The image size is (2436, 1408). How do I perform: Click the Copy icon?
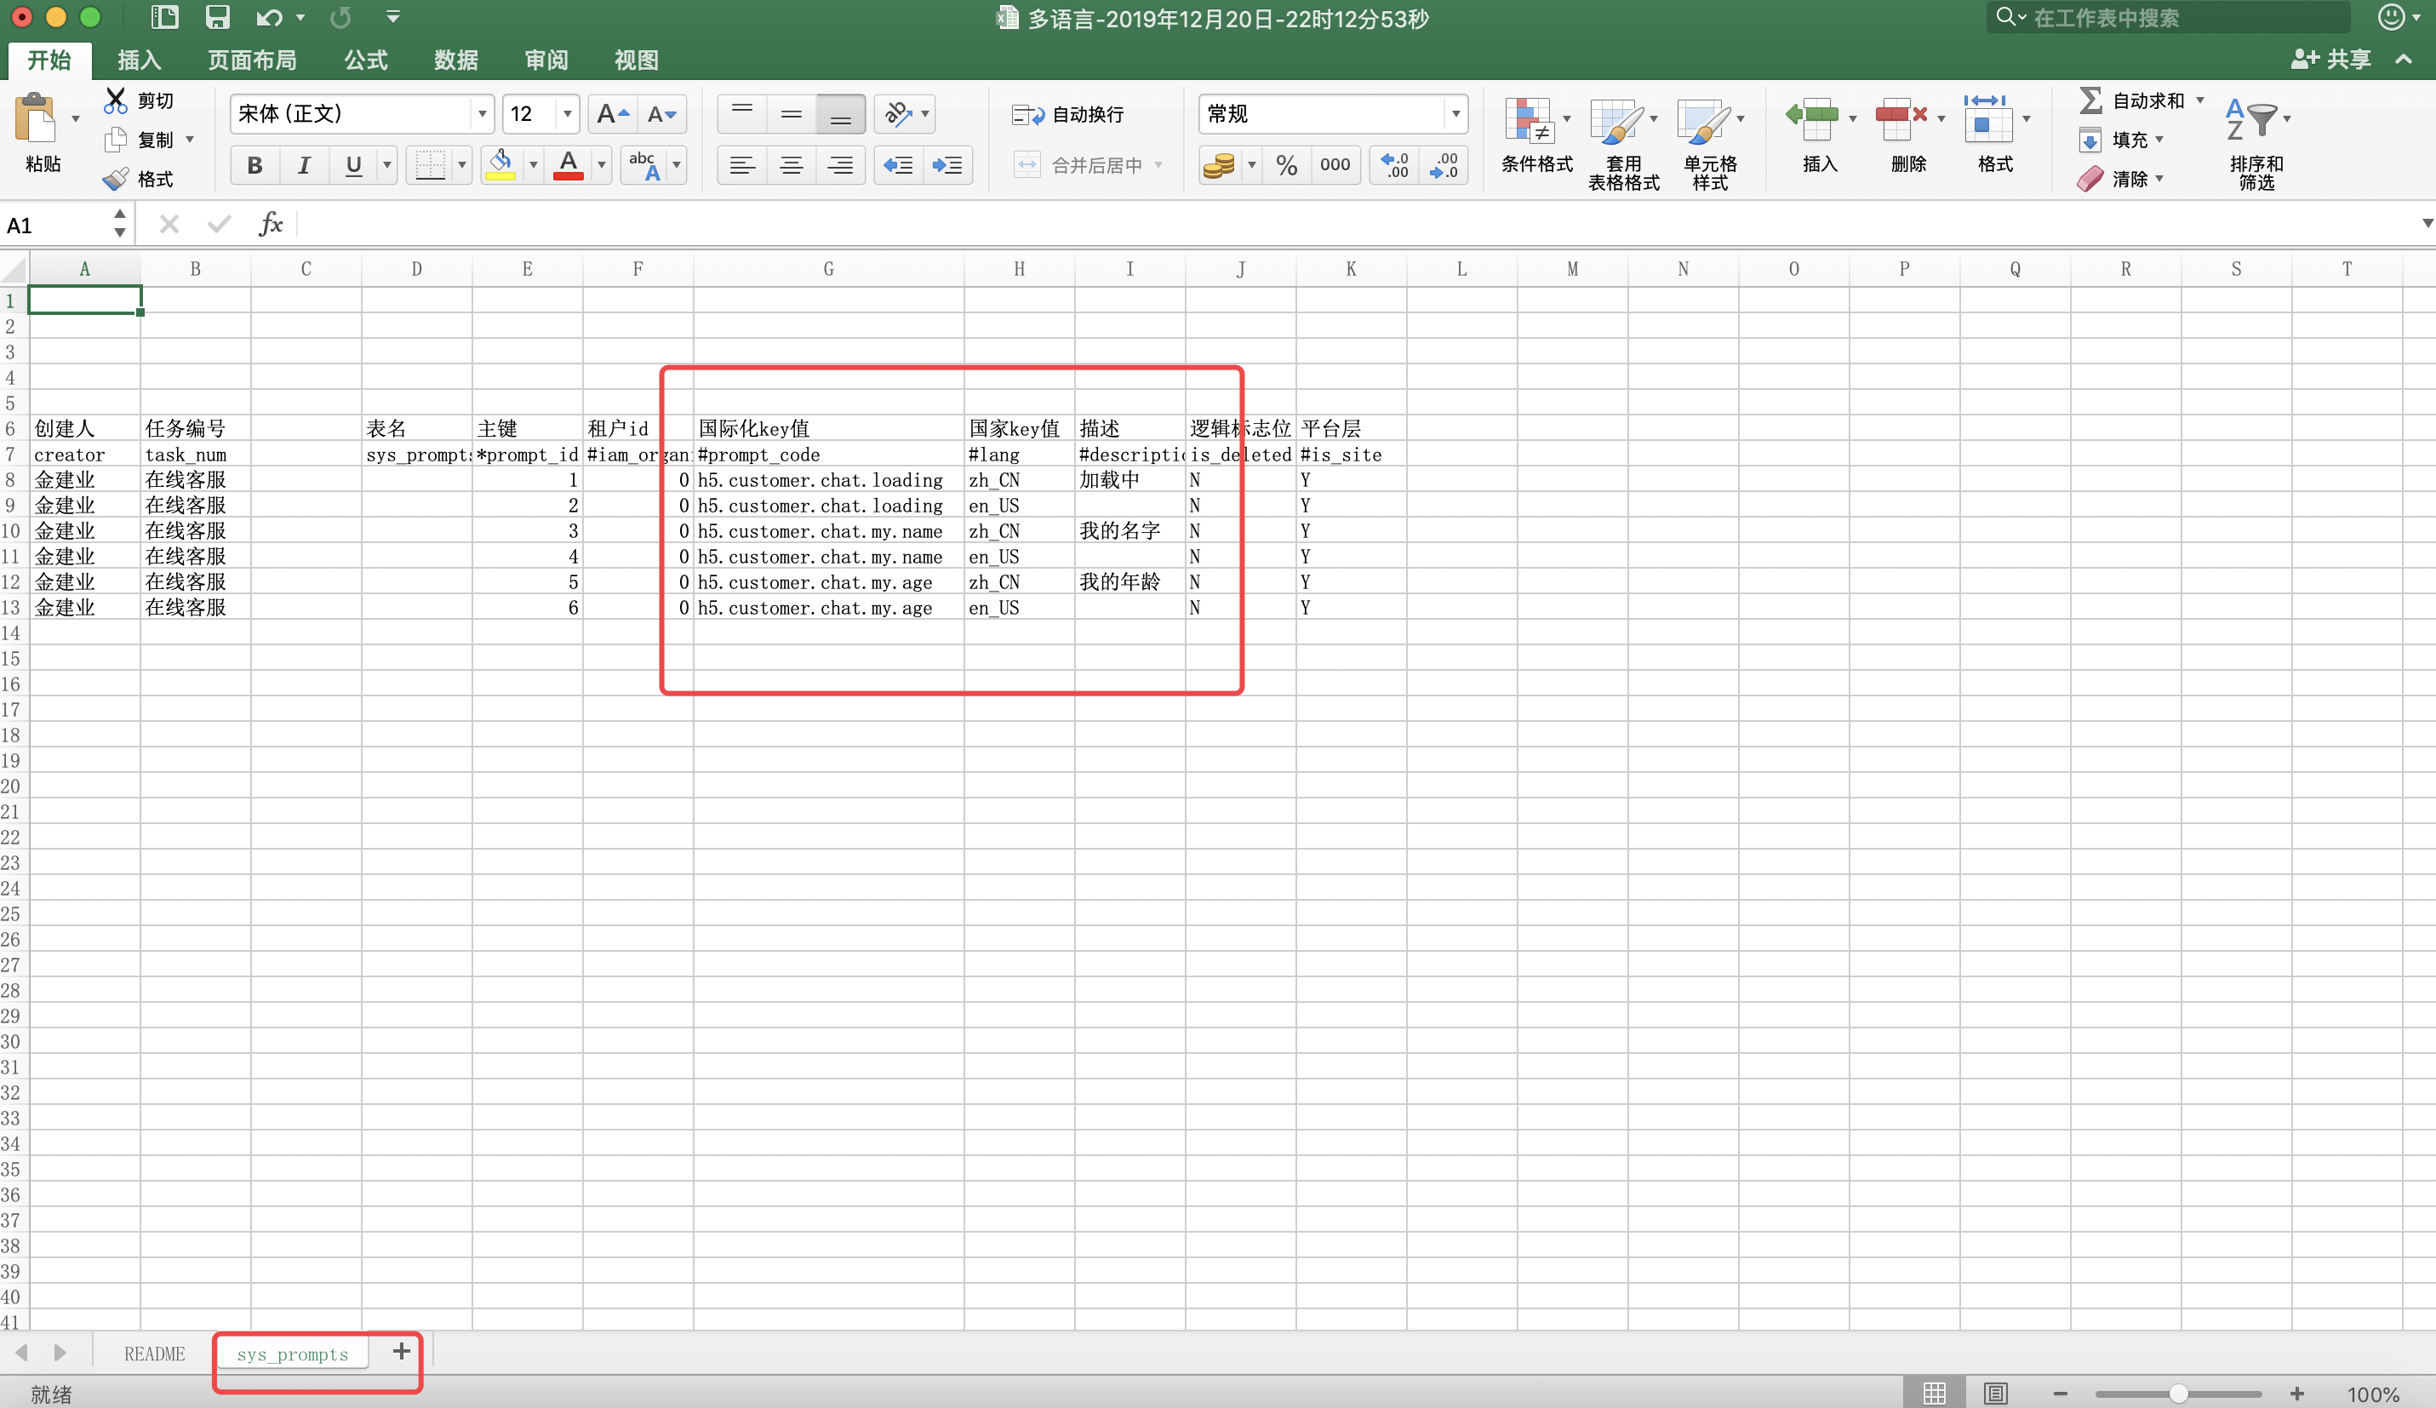click(116, 140)
